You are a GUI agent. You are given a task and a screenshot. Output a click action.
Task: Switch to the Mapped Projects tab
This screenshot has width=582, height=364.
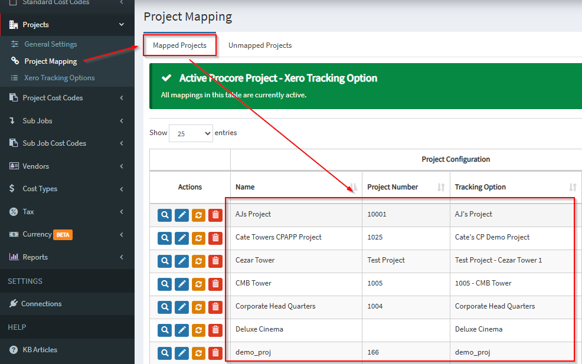pos(179,45)
